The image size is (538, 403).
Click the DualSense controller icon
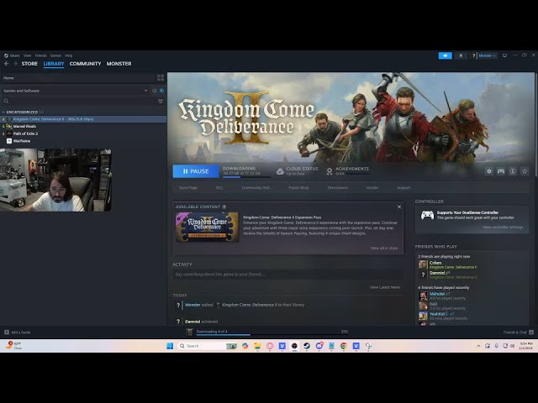point(427,215)
